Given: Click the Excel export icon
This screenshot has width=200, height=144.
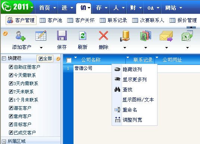Looking at the screenshot, I should click(x=187, y=35).
